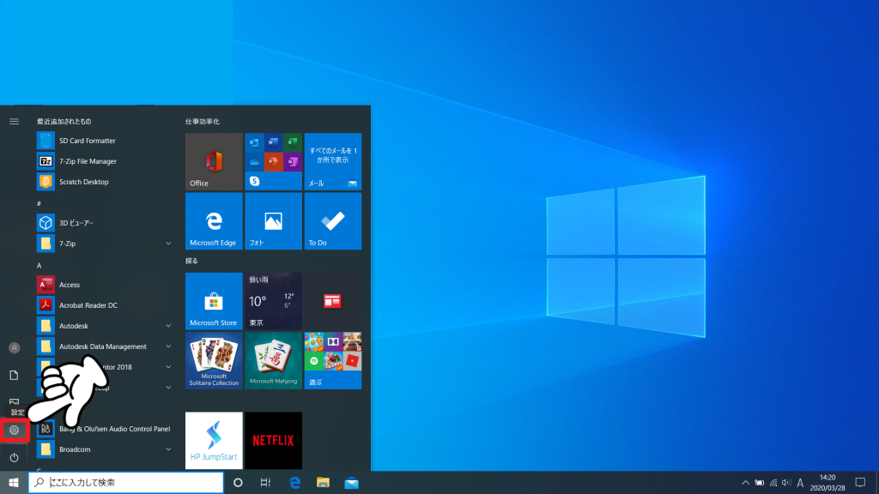Expand the Start hamburger menu
Screen dimensions: 879x494
(x=14, y=121)
